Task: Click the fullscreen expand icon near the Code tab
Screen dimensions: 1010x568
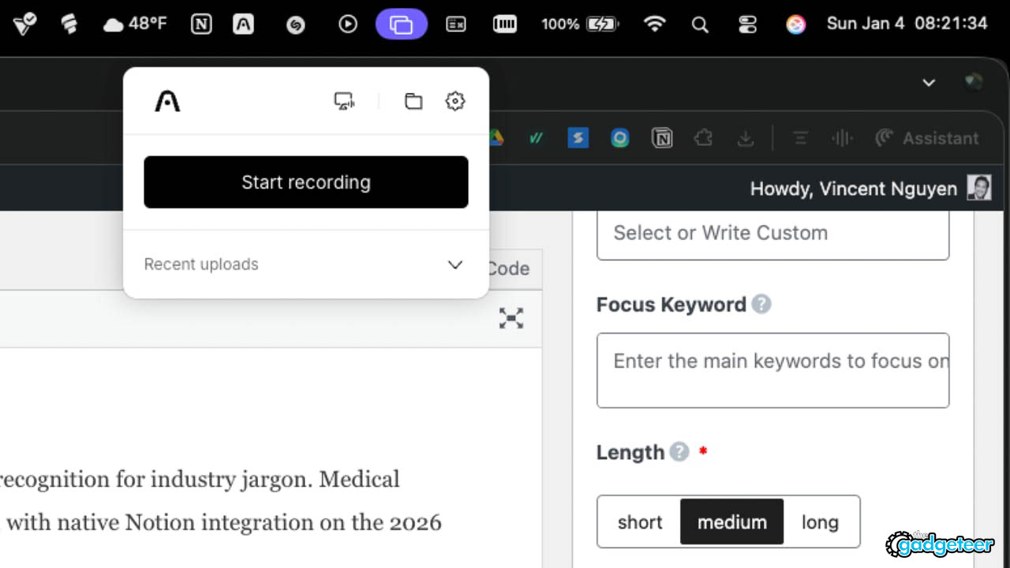Action: click(511, 318)
